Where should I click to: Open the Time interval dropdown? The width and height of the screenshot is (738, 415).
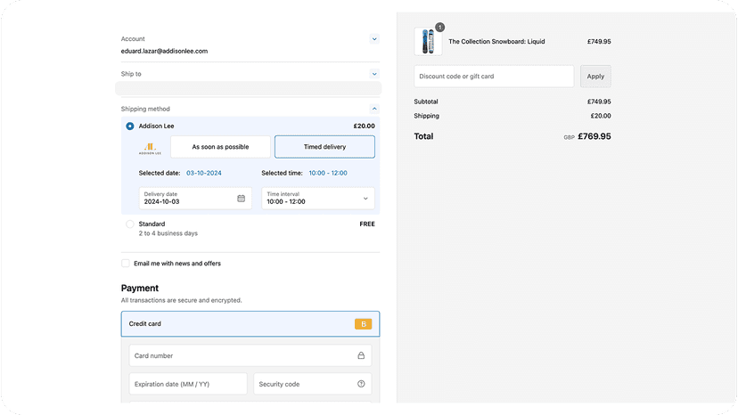(318, 198)
